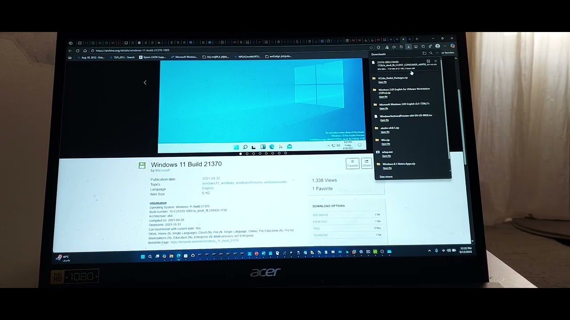Open file for Microsoft Windows 2.03 English .7z
The width and height of the screenshot is (570, 320).
pos(384,108)
